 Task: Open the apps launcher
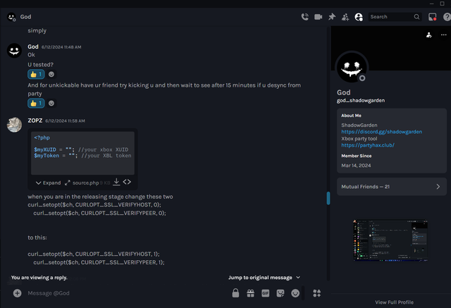tap(316, 293)
